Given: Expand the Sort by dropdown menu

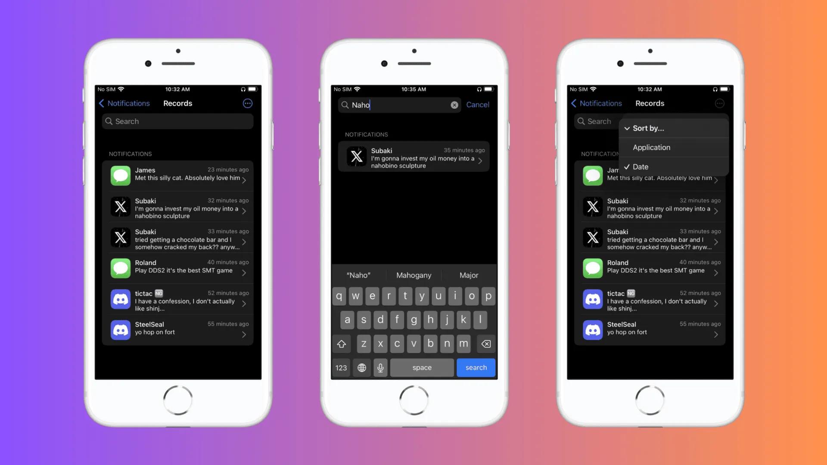Looking at the screenshot, I should point(673,128).
